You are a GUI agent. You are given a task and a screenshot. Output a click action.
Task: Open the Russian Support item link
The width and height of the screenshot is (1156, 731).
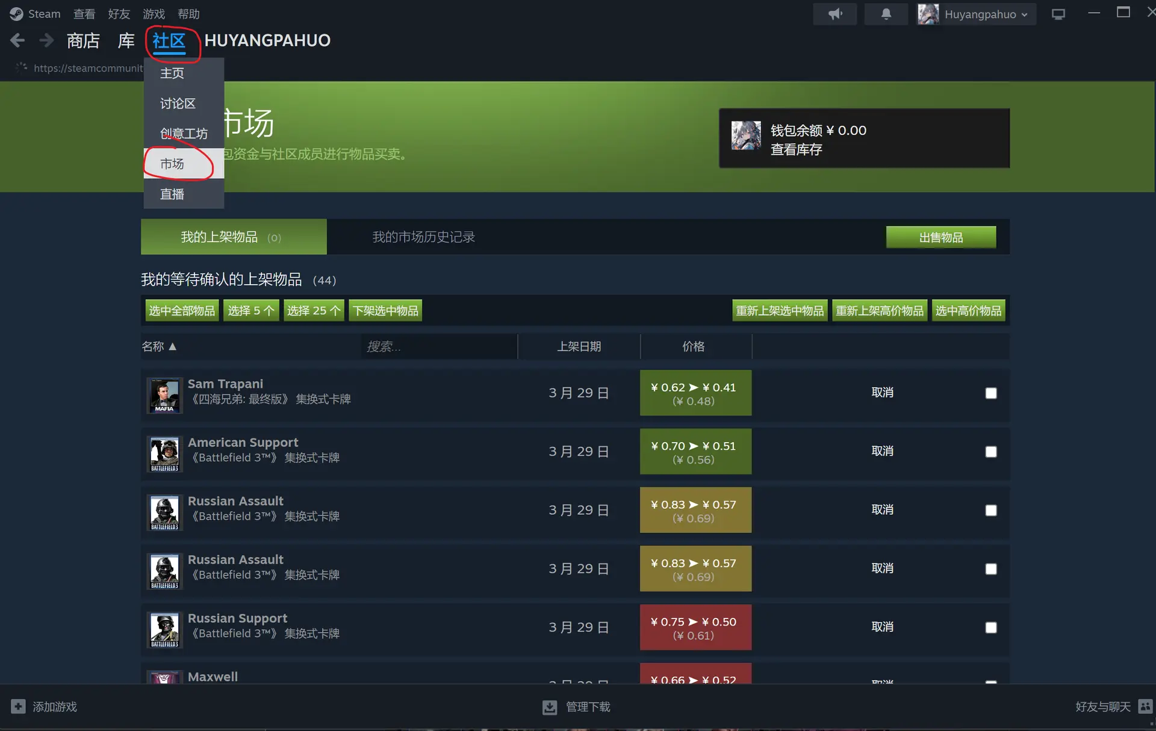(237, 618)
